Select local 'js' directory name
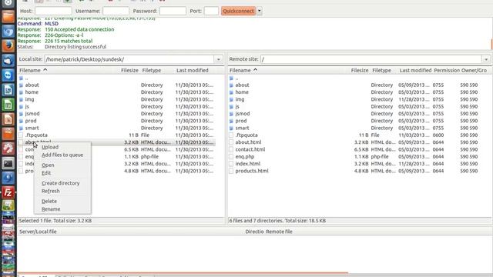The height and width of the screenshot is (277, 493). [x=27, y=107]
